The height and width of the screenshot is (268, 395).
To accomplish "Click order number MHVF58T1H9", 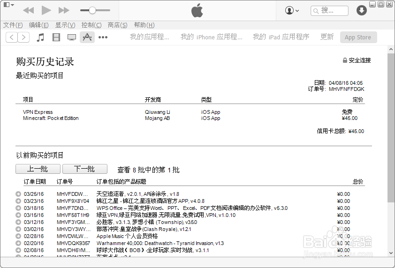I will pos(73,215).
